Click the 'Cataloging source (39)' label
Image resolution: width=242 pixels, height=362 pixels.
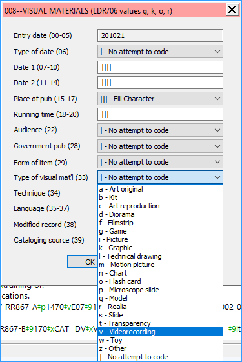click(49, 240)
